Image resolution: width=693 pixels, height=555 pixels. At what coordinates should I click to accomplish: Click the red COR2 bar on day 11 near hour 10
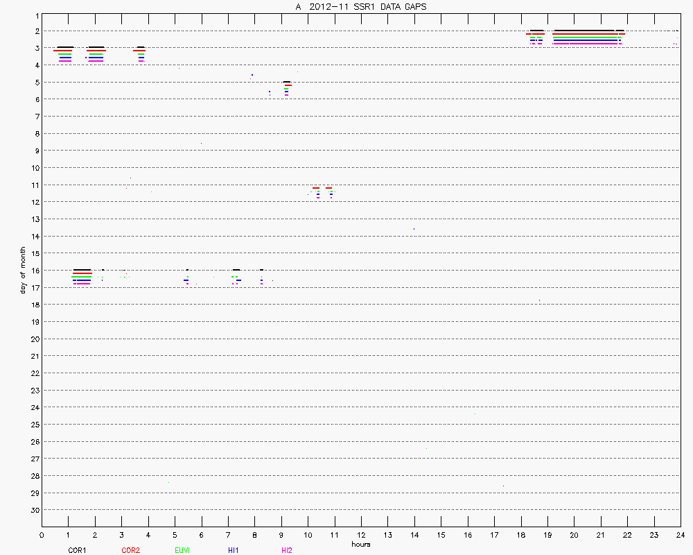pyautogui.click(x=316, y=188)
